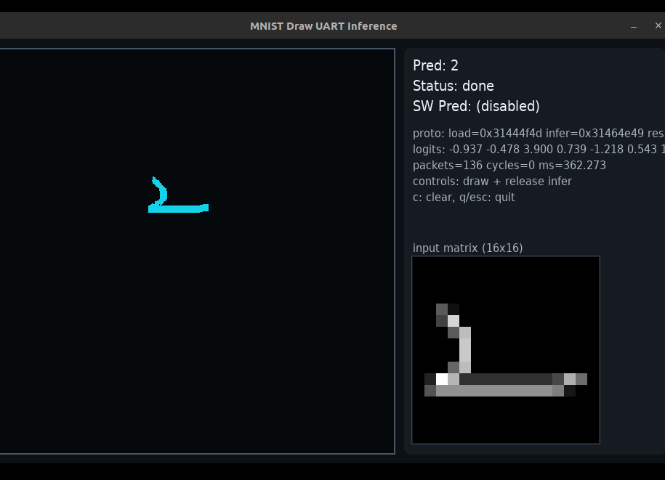
Task: Click the minimize window button
Action: click(x=634, y=26)
